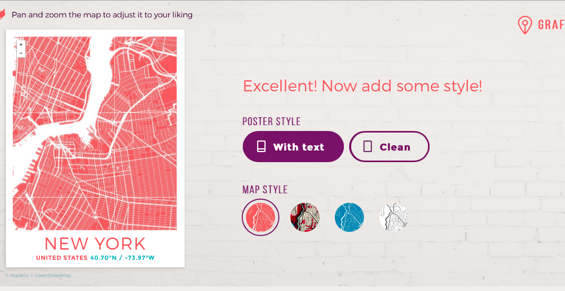Choose the blue map style swatch
The image size is (565, 291).
349,217
